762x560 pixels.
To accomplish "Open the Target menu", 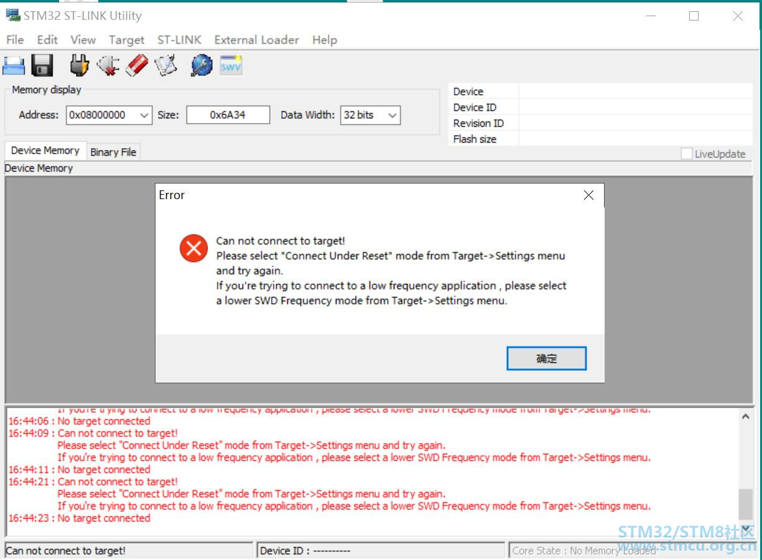I will (x=126, y=40).
